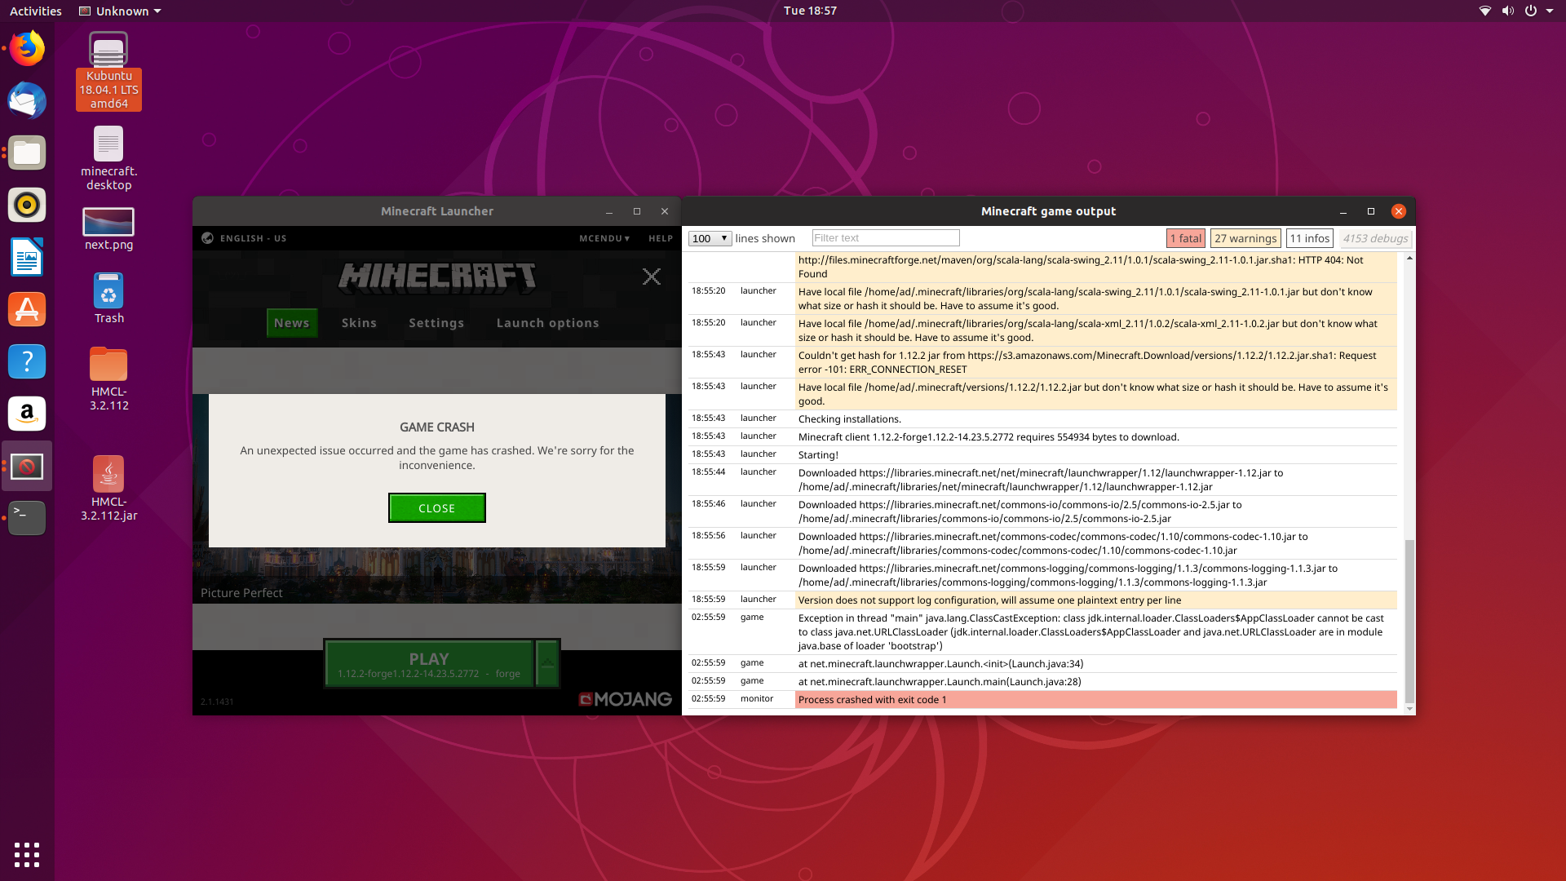Click the language globe icon in the launcher
This screenshot has width=1566, height=881.
point(208,238)
